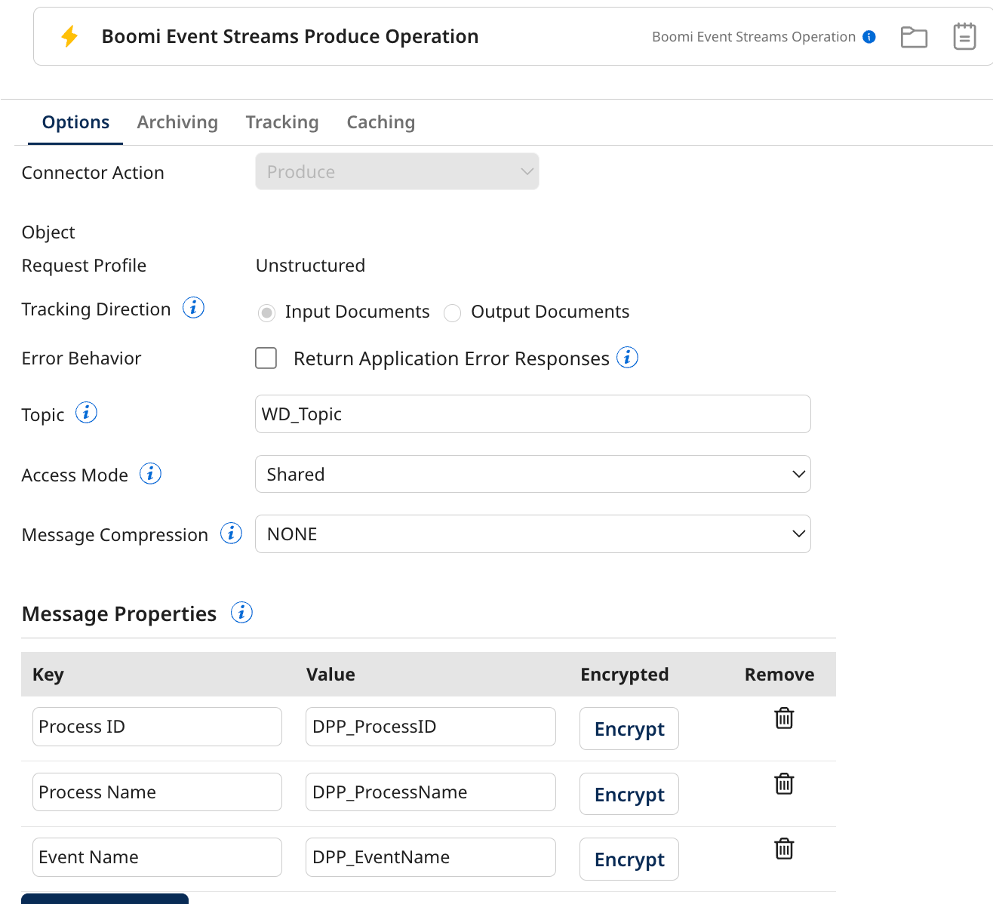The image size is (993, 904).
Task: Select the Input Documents radio button
Action: click(266, 312)
